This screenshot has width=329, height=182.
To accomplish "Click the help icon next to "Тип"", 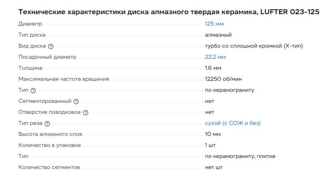I will tap(33, 90).
